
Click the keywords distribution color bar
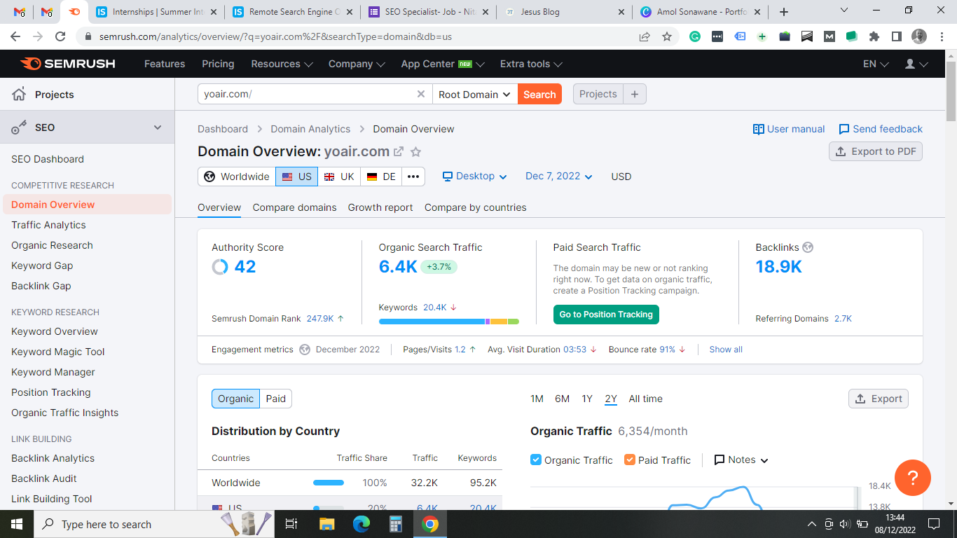[x=449, y=322]
